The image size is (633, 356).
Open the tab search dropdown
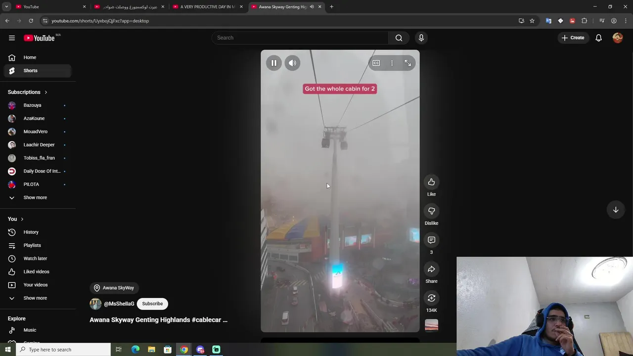click(6, 7)
